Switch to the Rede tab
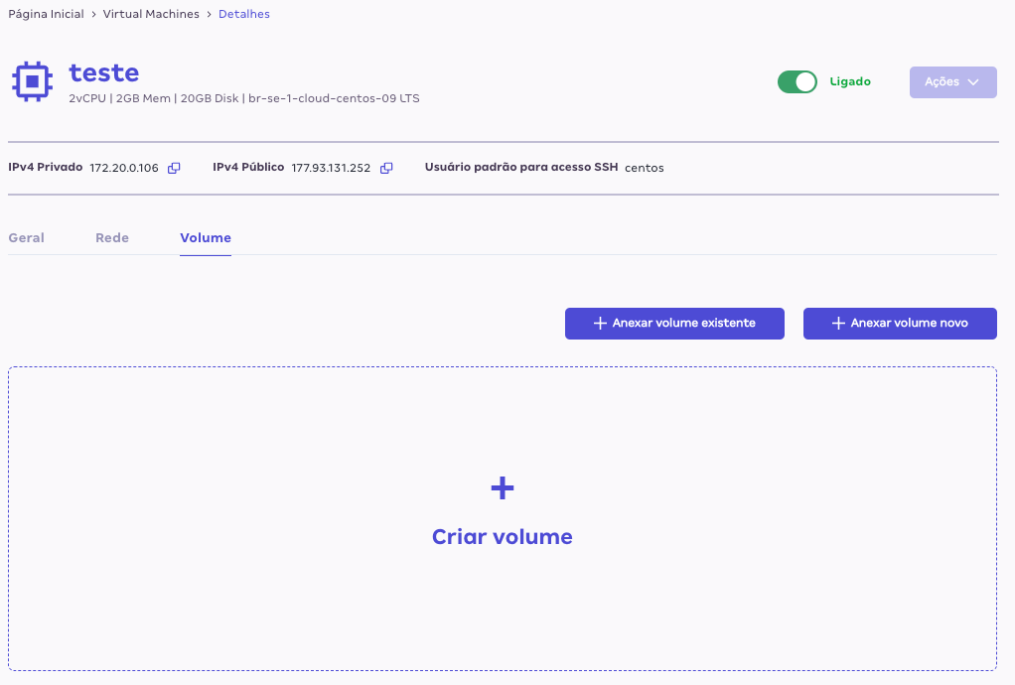 pos(112,238)
